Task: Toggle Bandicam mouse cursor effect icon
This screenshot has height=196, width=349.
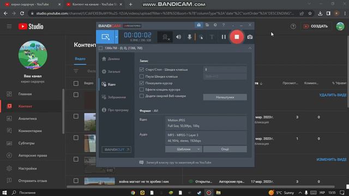Action: 201,37
